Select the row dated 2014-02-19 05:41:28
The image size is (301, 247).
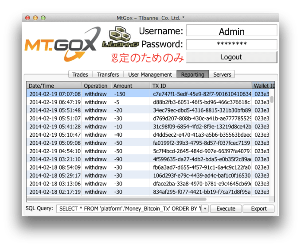point(148,127)
